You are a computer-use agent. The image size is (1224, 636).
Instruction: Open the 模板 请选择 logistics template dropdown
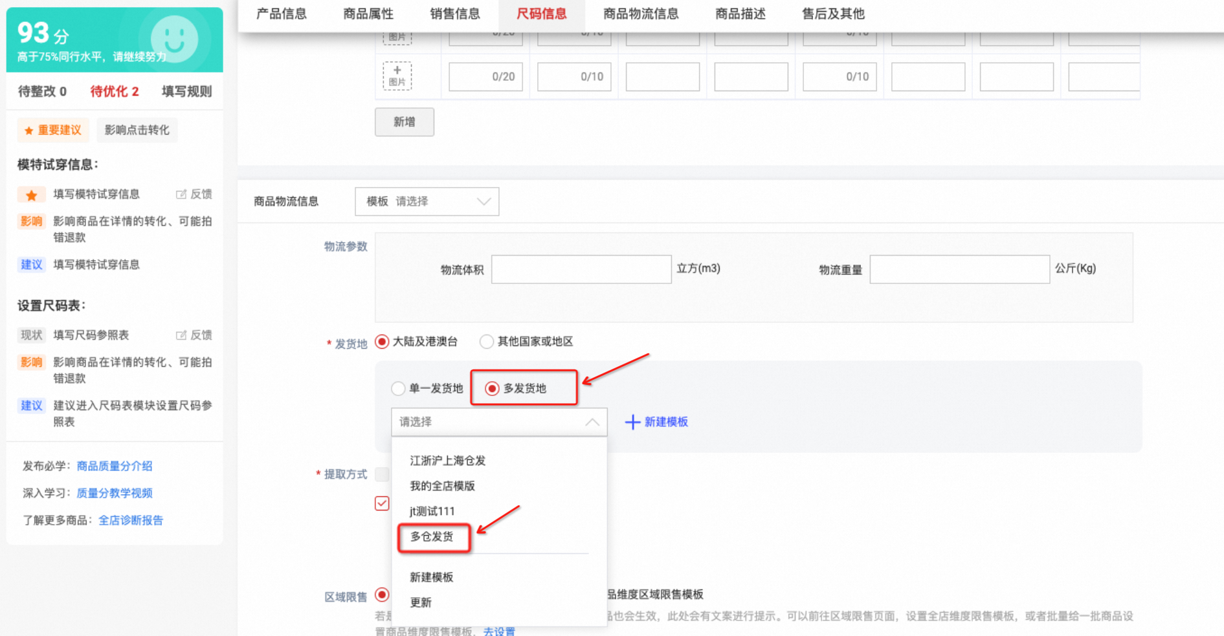427,201
